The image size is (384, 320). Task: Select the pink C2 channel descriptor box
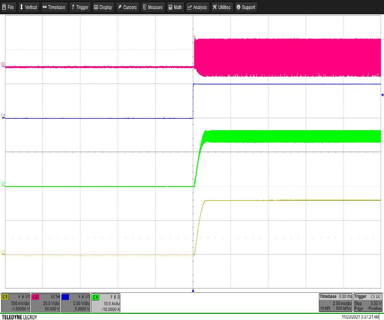tap(46, 302)
